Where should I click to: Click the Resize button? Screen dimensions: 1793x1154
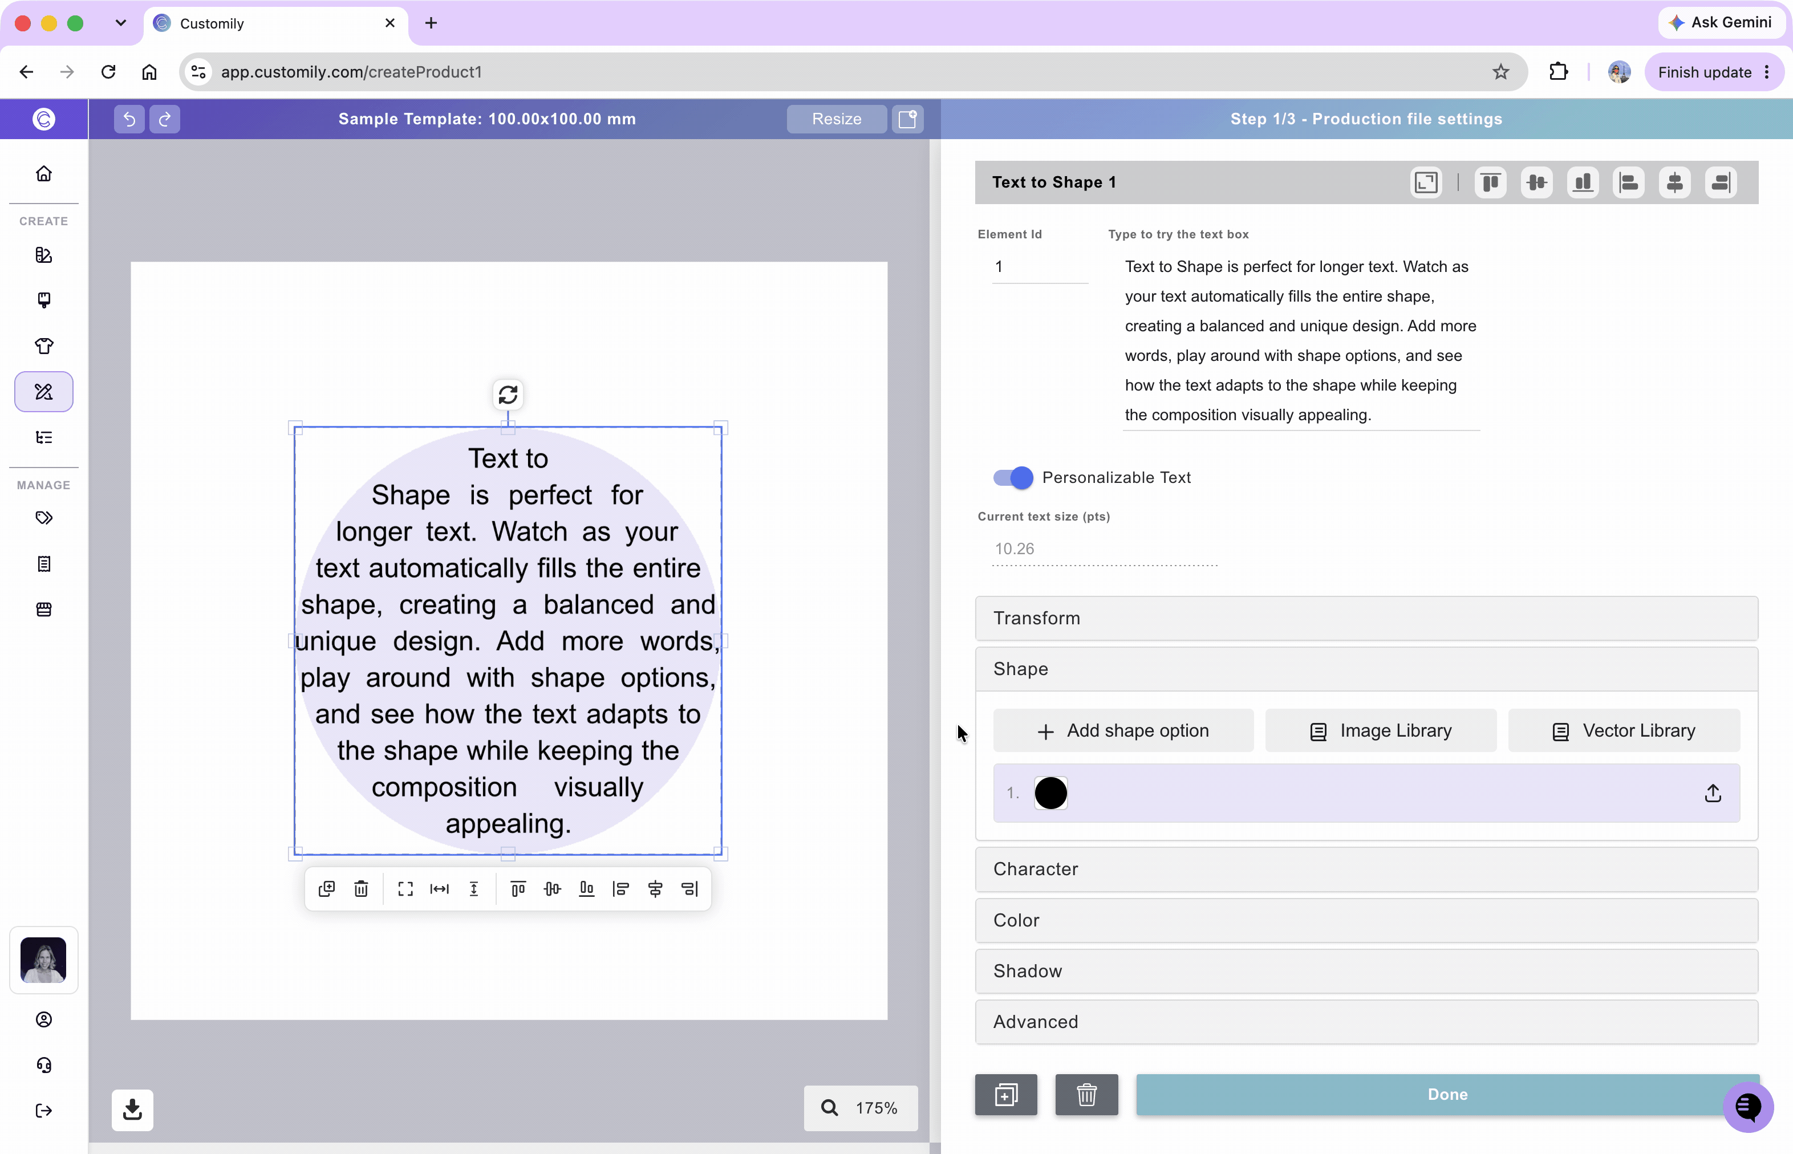pyautogui.click(x=837, y=119)
